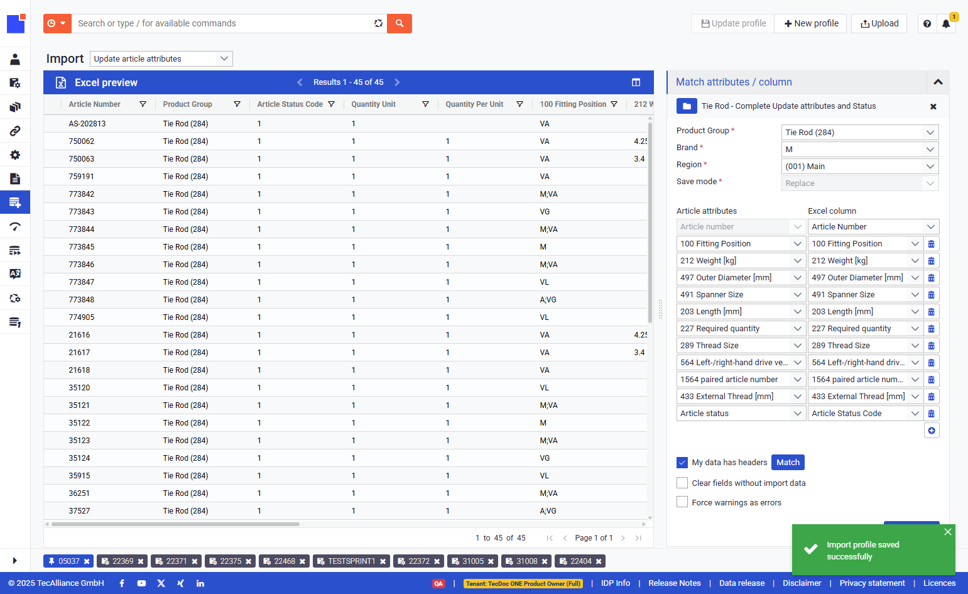Click the Match button

click(x=788, y=463)
